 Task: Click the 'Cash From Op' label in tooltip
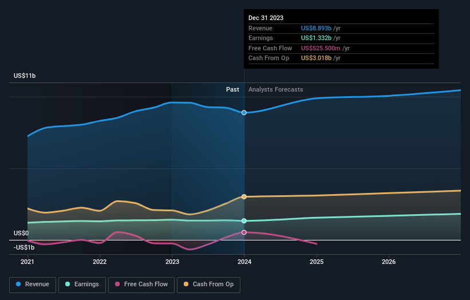click(x=269, y=58)
